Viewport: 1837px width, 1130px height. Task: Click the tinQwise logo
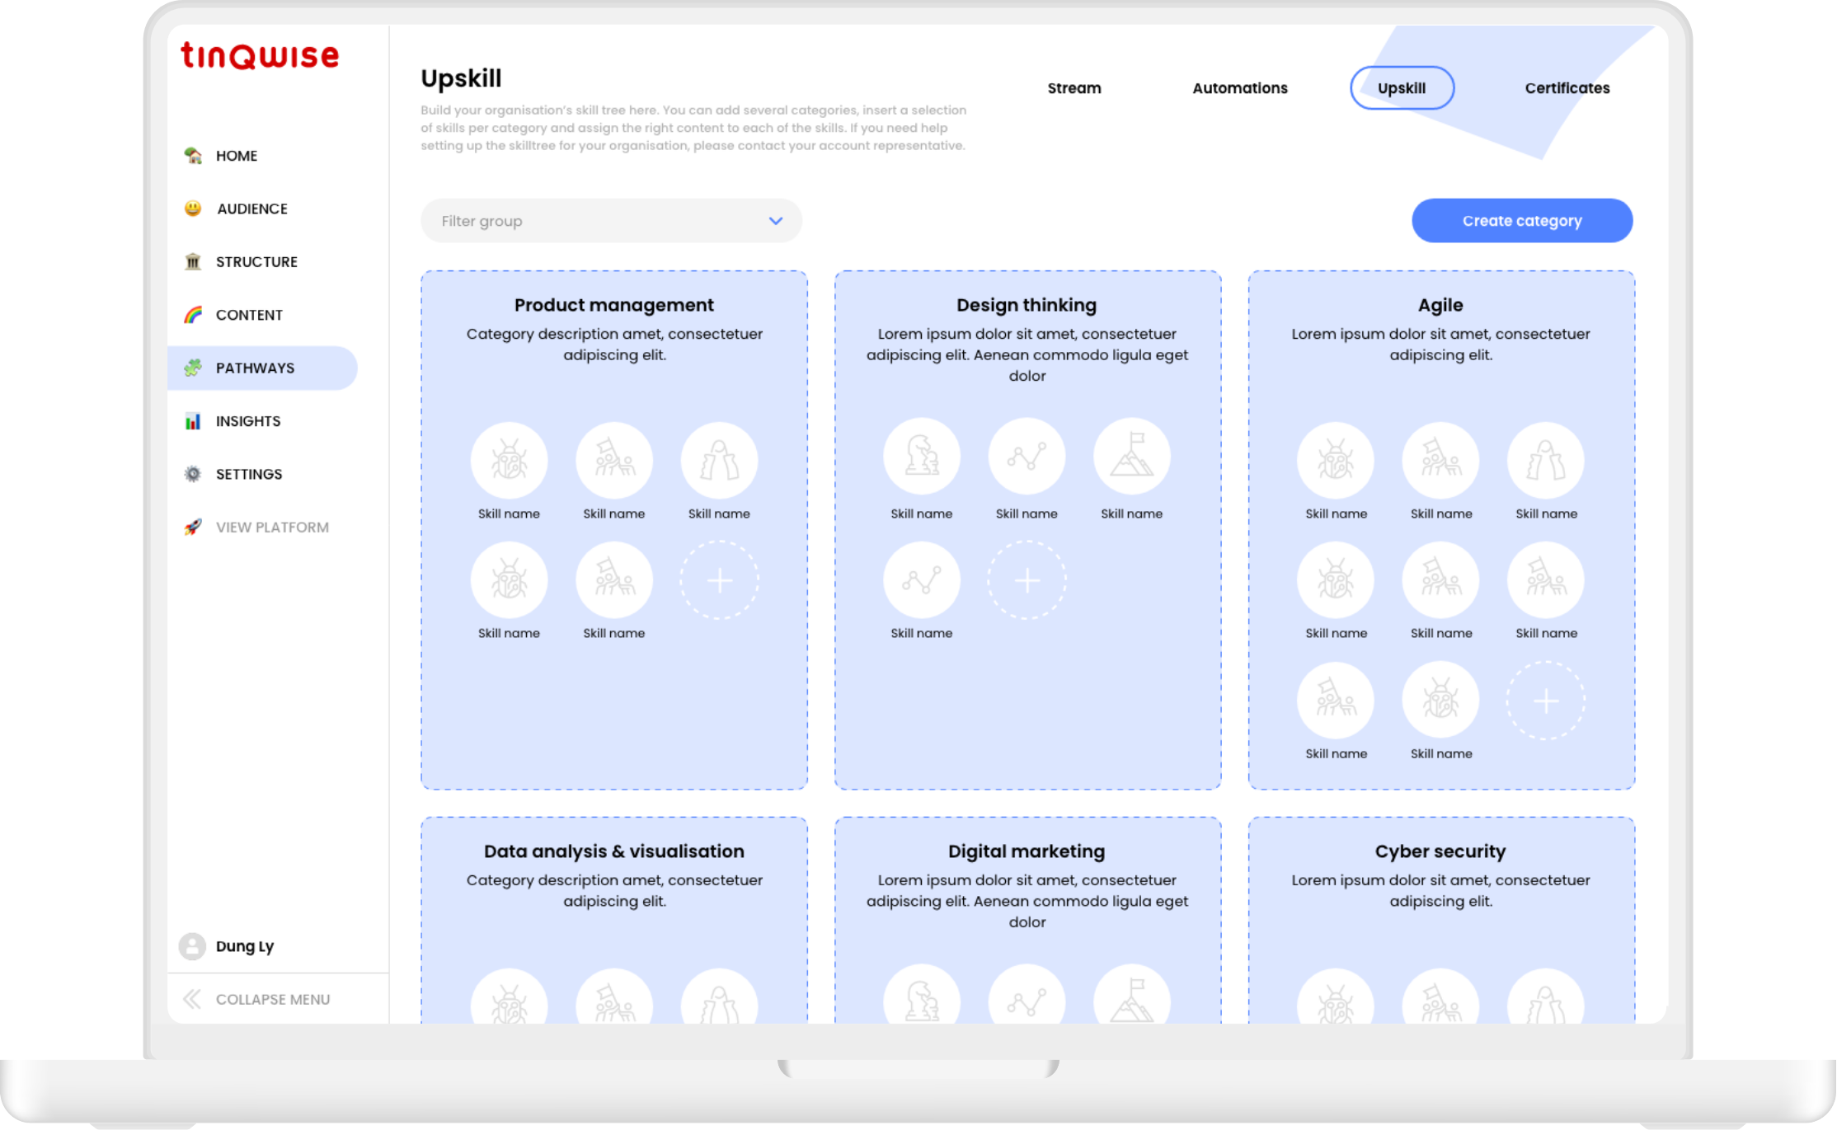coord(260,56)
